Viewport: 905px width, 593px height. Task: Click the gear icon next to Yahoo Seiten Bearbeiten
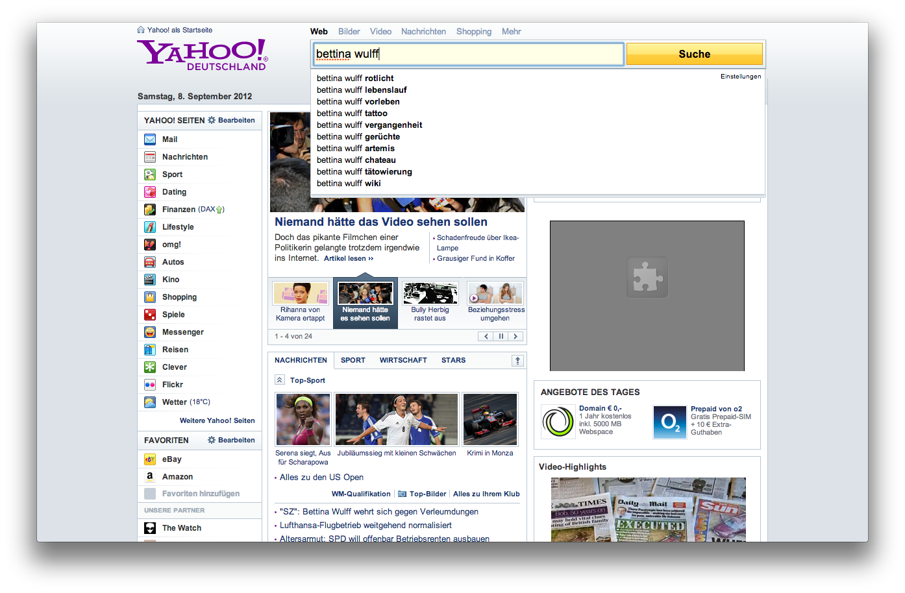coord(212,121)
